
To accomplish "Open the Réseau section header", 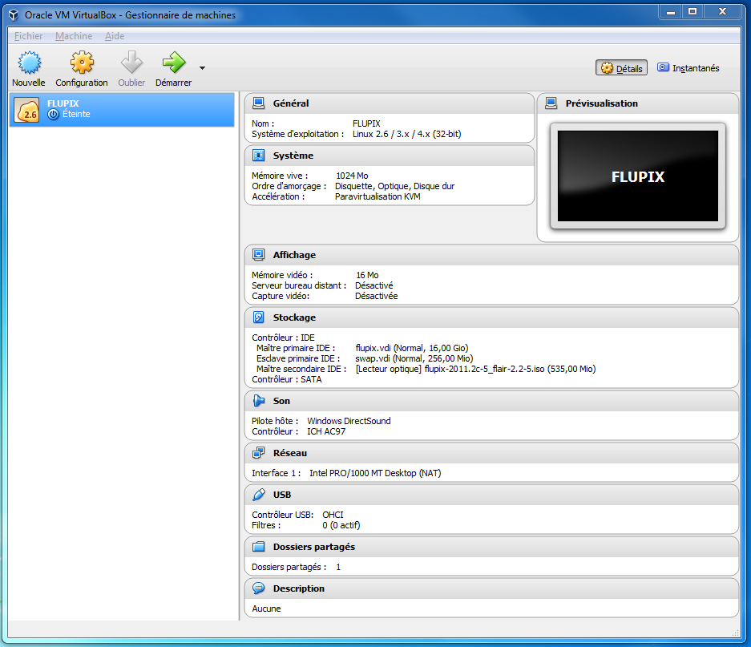I will point(492,453).
